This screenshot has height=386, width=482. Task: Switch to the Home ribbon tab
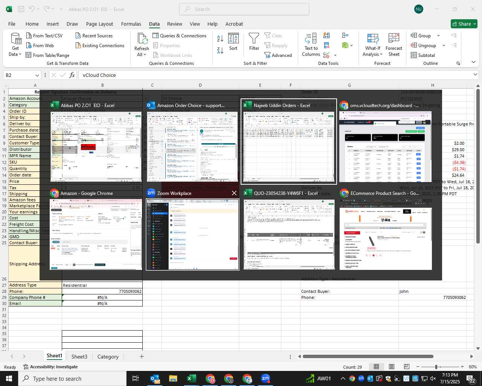[32, 24]
